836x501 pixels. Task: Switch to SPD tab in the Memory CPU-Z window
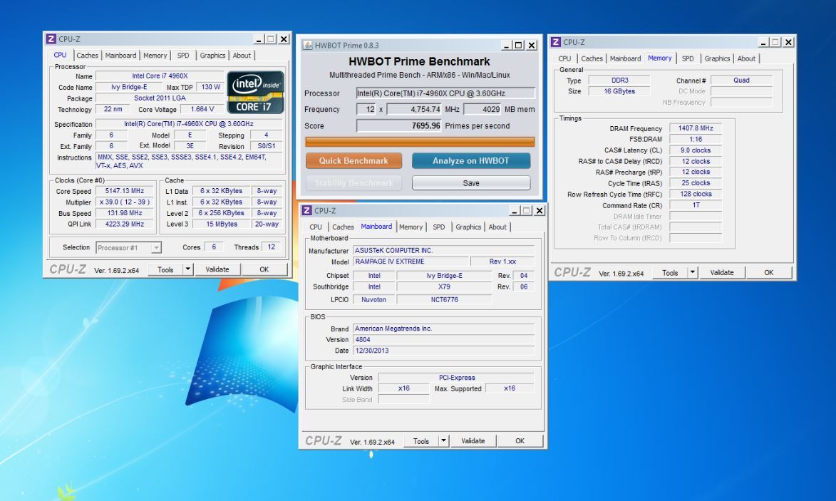pos(688,58)
